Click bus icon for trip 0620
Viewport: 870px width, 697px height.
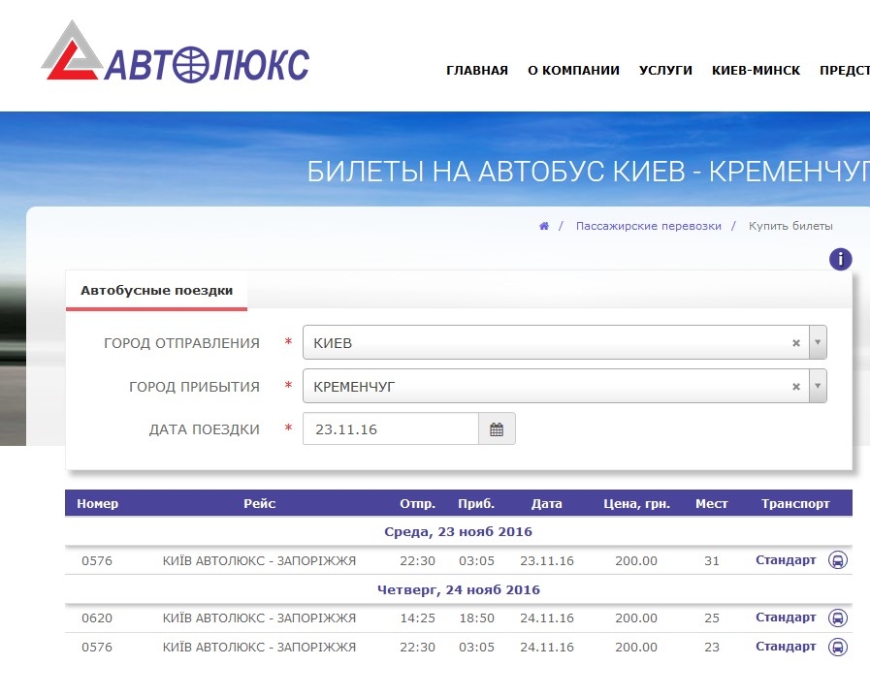(838, 618)
